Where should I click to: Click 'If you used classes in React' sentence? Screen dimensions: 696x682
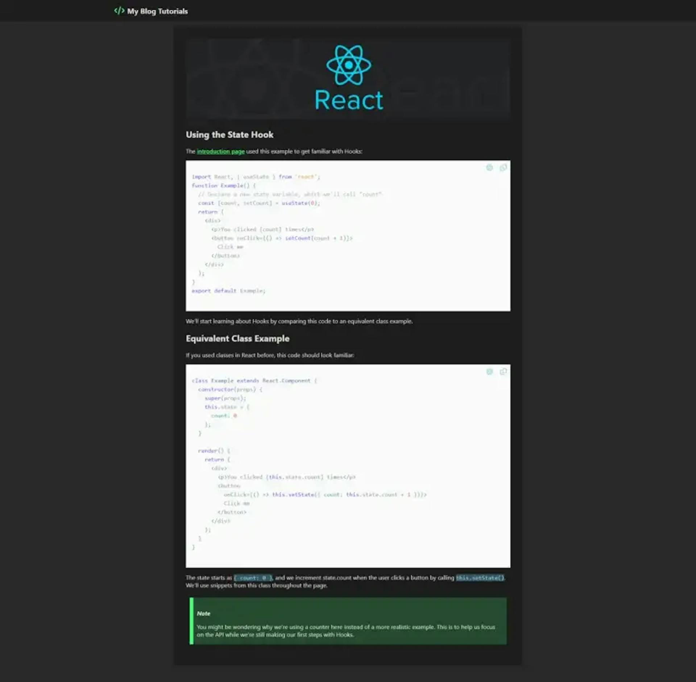[x=270, y=355]
